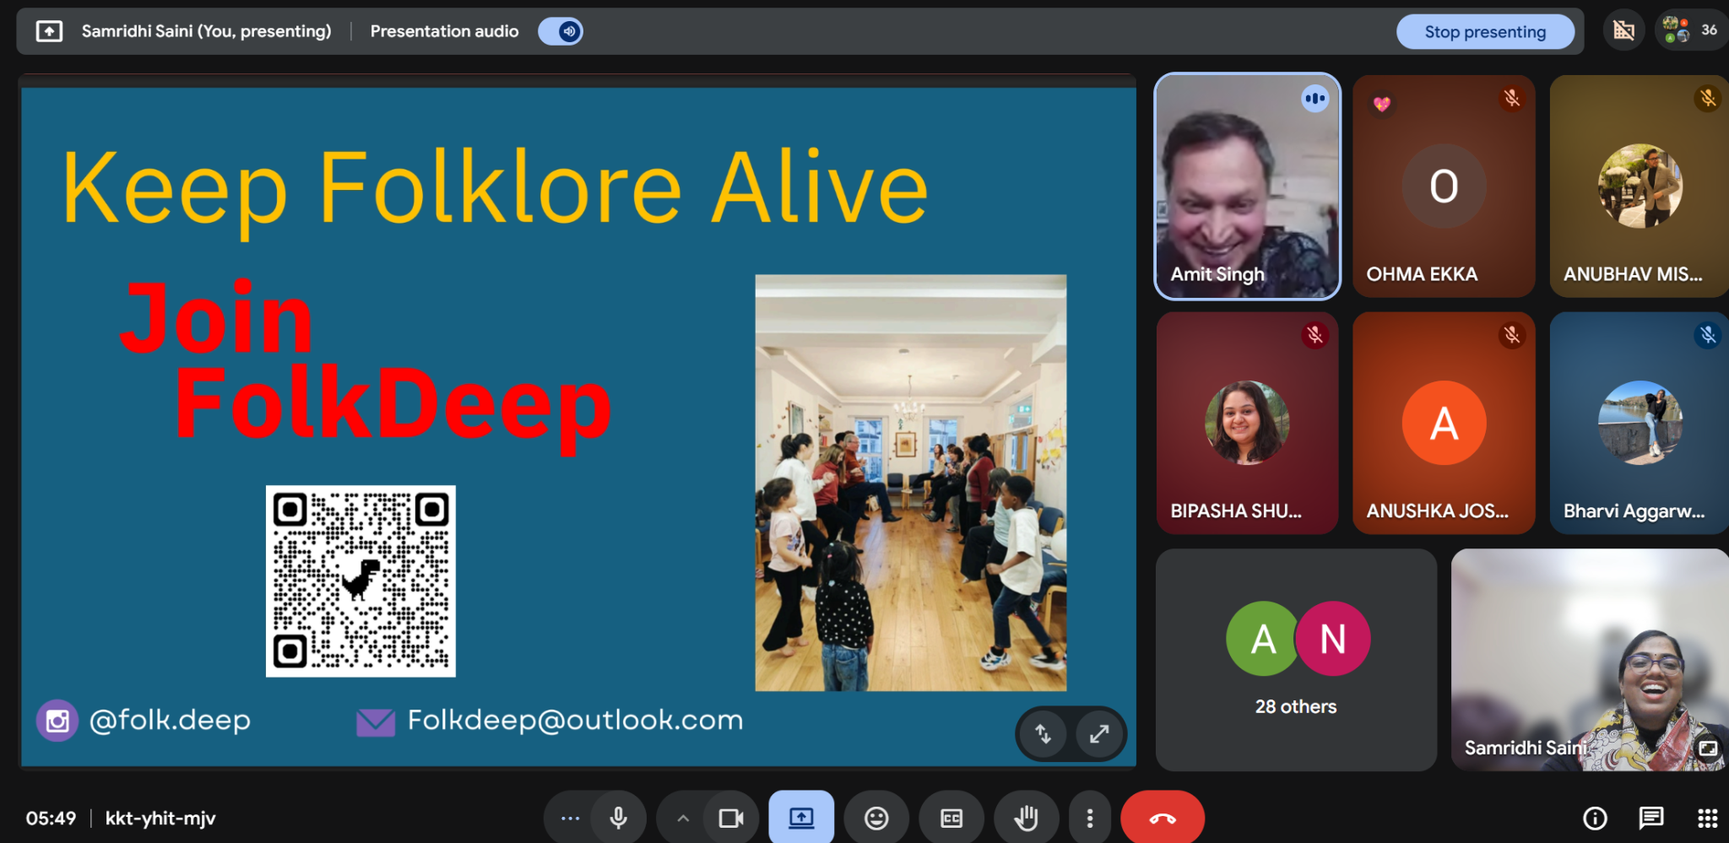Click the Instagram icon beside @folk.deep
Viewport: 1729px width, 843px height.
coord(57,721)
